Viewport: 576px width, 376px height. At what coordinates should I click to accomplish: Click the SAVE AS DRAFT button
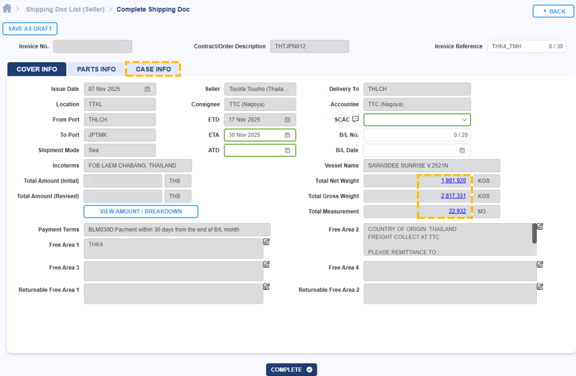point(30,28)
